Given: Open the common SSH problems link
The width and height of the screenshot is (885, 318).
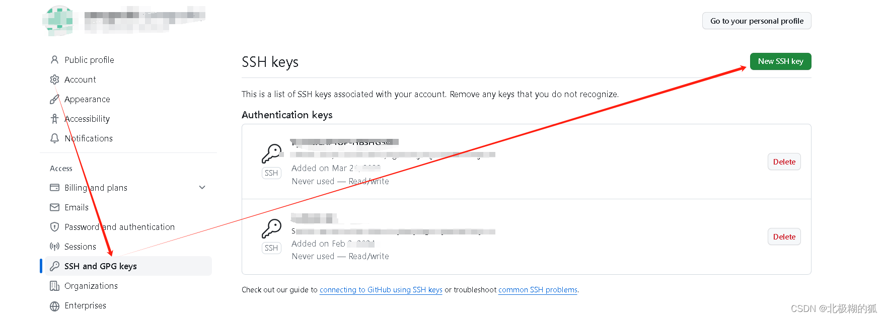Looking at the screenshot, I should coord(538,290).
